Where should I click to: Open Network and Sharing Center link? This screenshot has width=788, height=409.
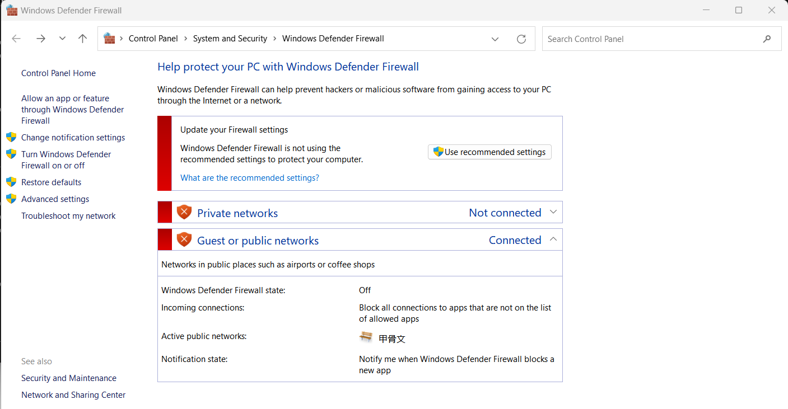73,395
